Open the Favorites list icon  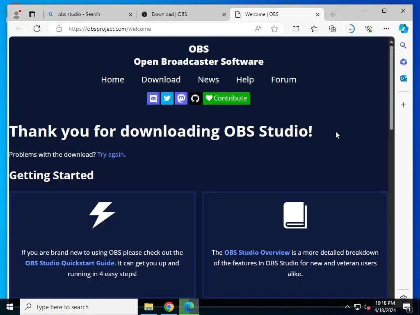coord(314,29)
